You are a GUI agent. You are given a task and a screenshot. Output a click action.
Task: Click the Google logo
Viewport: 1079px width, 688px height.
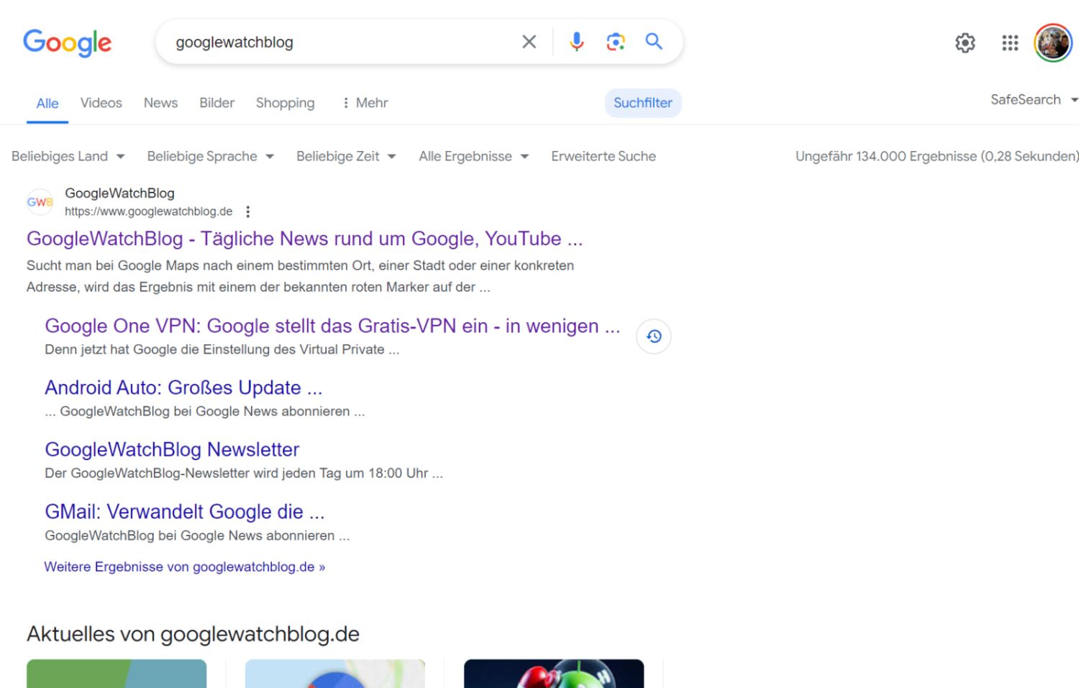pyautogui.click(x=67, y=42)
